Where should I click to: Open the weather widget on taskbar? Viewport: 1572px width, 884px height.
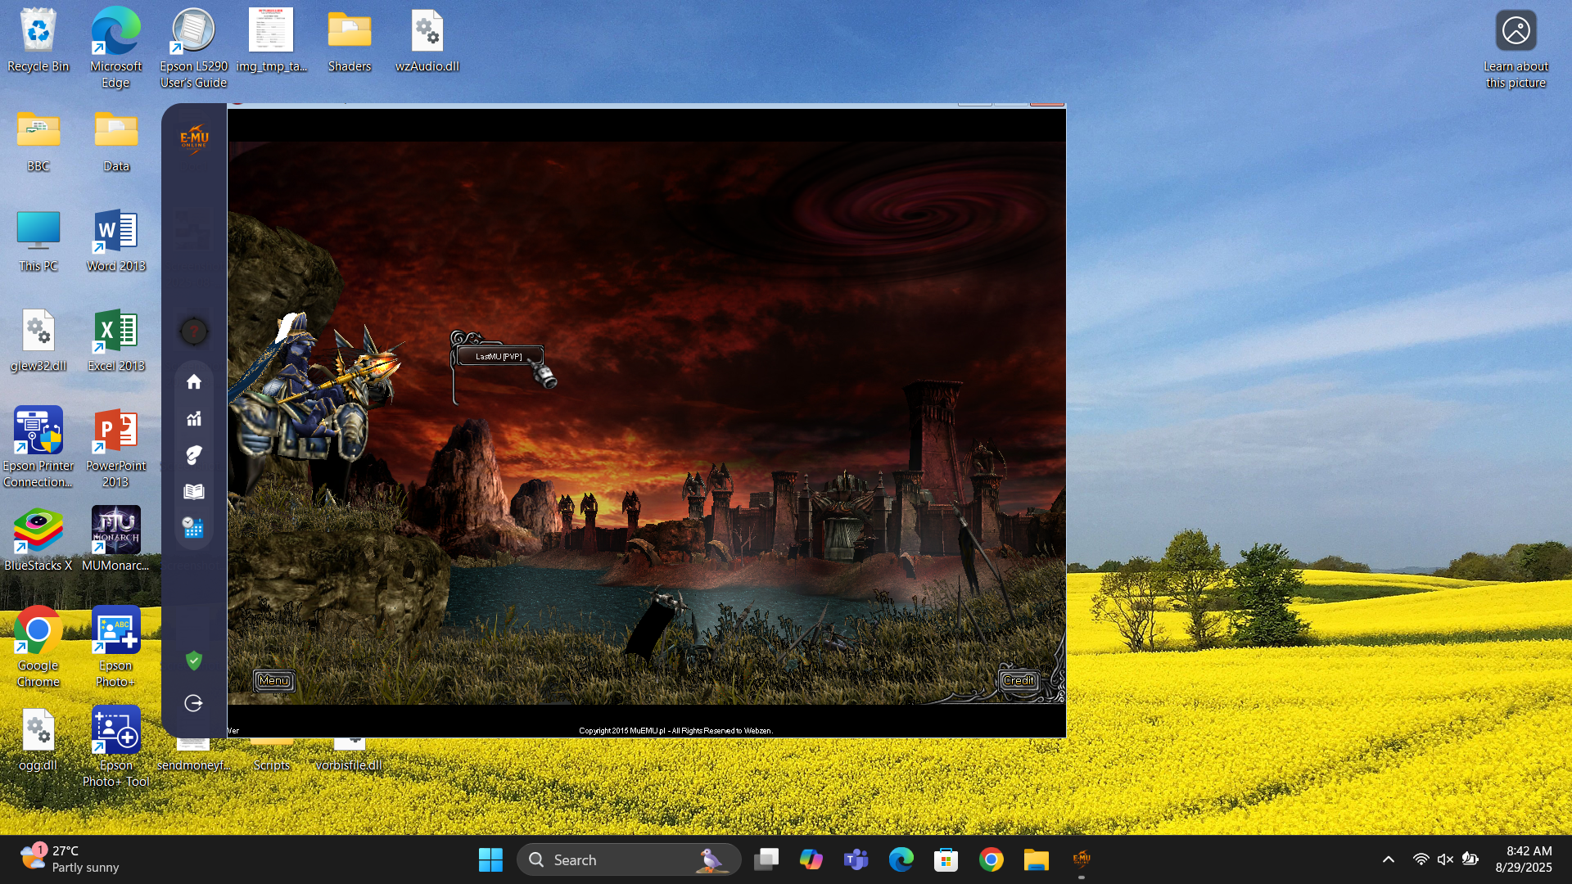point(70,859)
